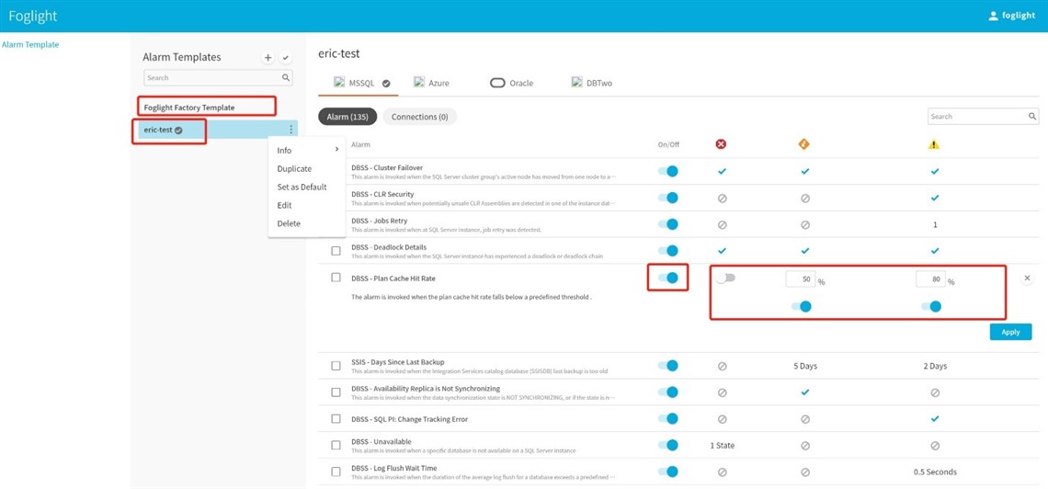
Task: Click the add template plus icon
Action: [x=268, y=58]
